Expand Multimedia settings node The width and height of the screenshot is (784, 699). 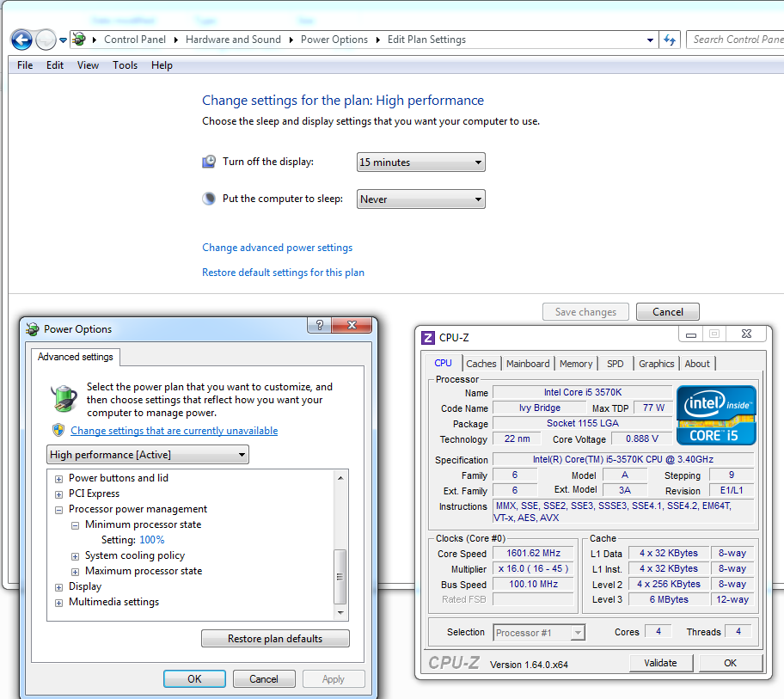tap(59, 603)
